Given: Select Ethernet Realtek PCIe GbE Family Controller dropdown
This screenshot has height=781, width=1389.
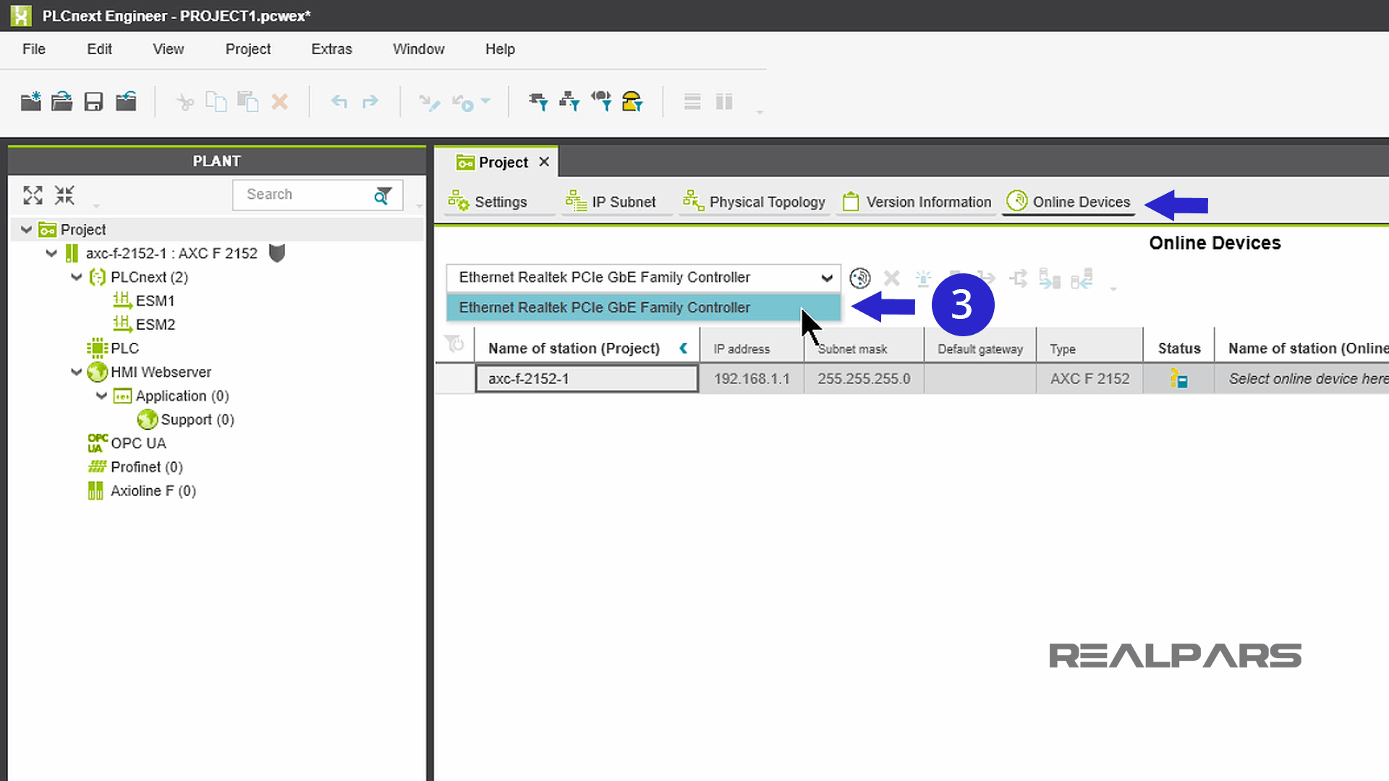Looking at the screenshot, I should point(645,278).
